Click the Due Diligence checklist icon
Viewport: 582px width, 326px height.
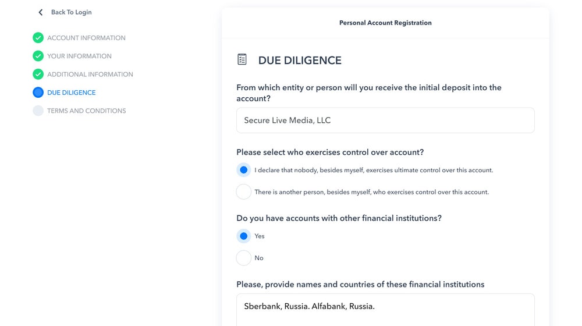click(242, 59)
